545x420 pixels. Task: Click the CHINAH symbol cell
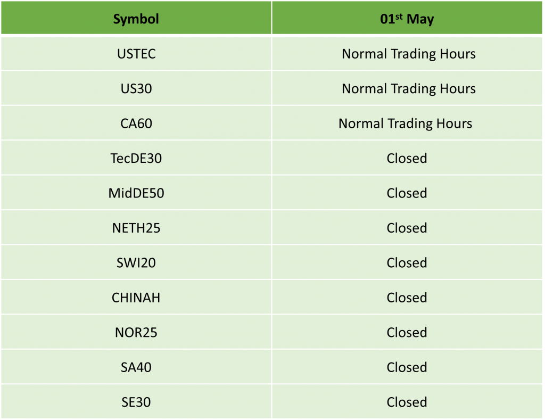click(x=136, y=298)
